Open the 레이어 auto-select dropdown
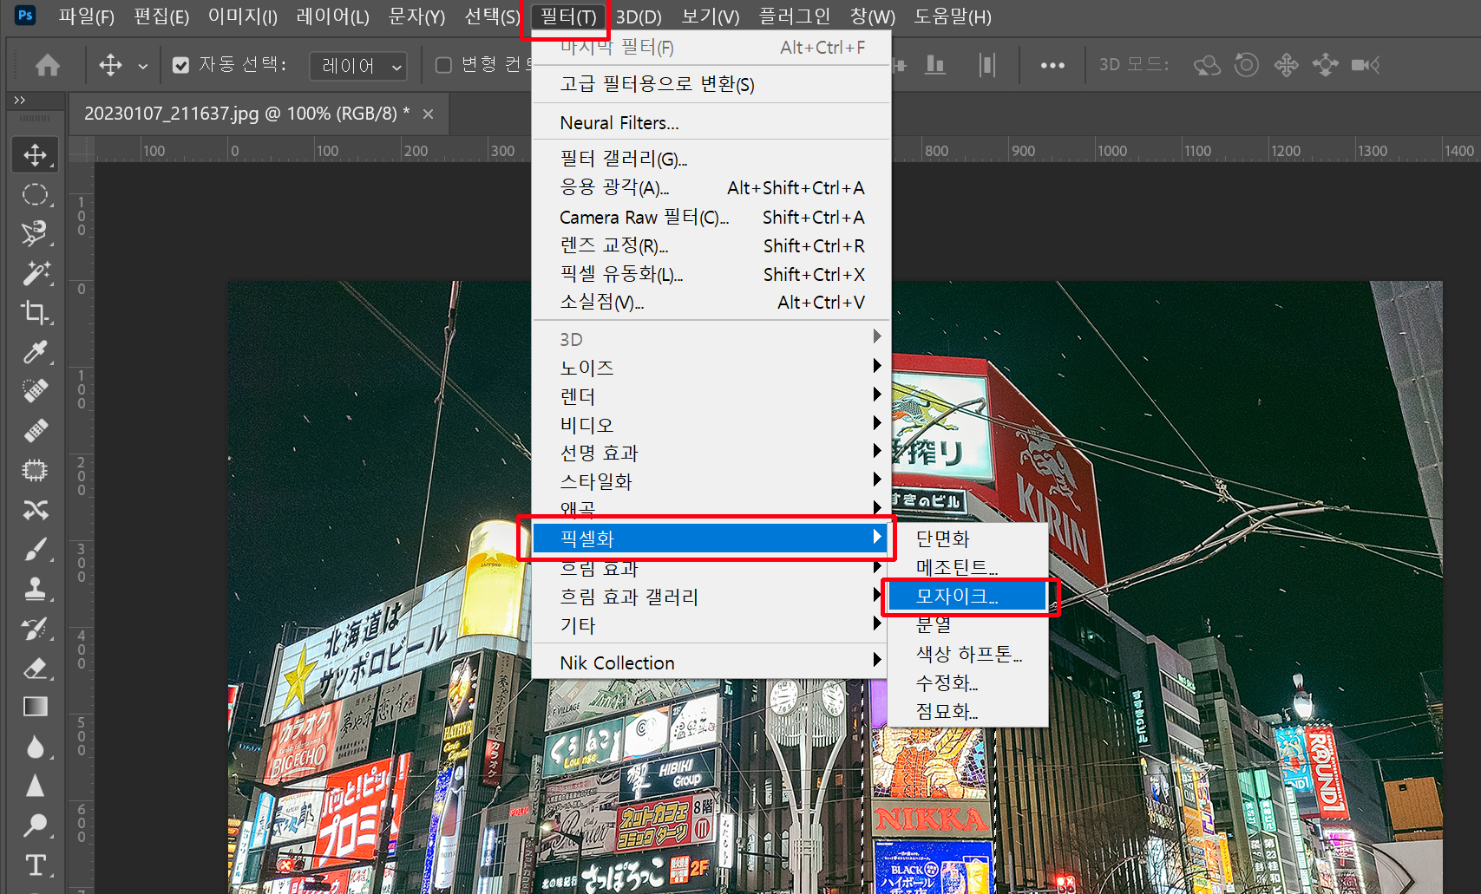 [x=358, y=66]
